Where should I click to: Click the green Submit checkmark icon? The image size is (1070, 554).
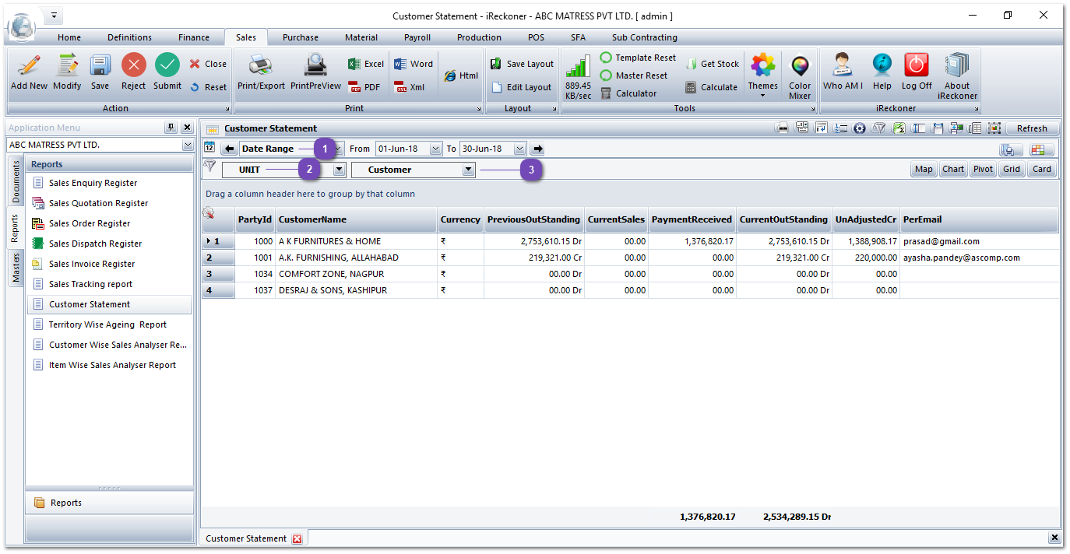point(167,66)
